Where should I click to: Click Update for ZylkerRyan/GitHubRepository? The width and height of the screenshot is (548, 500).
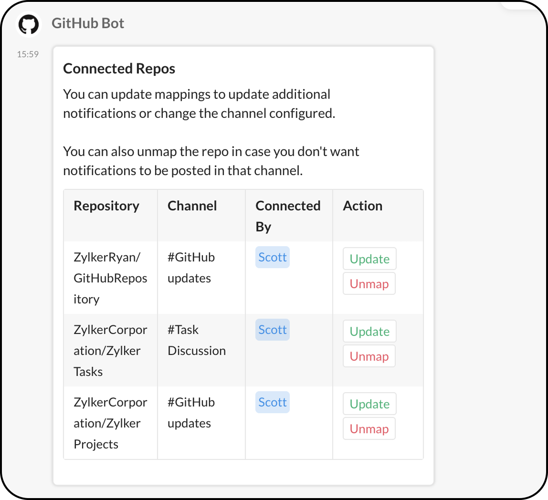point(369,259)
